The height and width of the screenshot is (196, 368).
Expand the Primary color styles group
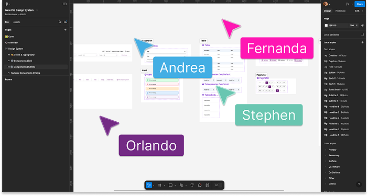[x=332, y=149]
